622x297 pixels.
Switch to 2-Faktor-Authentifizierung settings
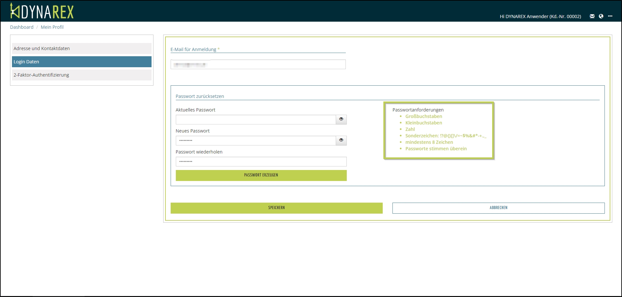click(x=82, y=75)
